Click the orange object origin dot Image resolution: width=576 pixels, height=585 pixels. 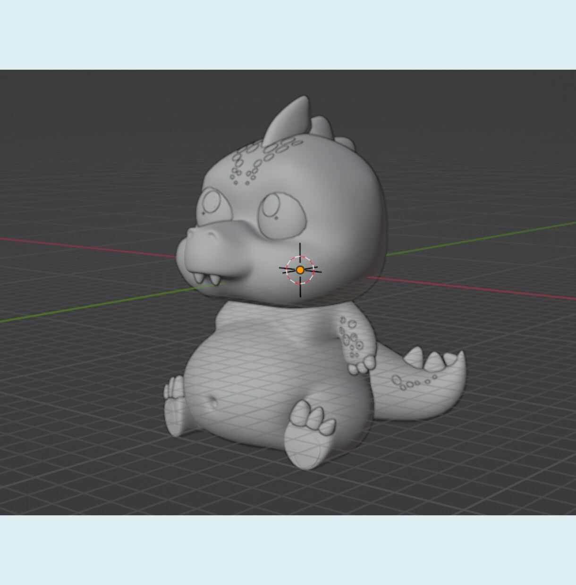(300, 270)
